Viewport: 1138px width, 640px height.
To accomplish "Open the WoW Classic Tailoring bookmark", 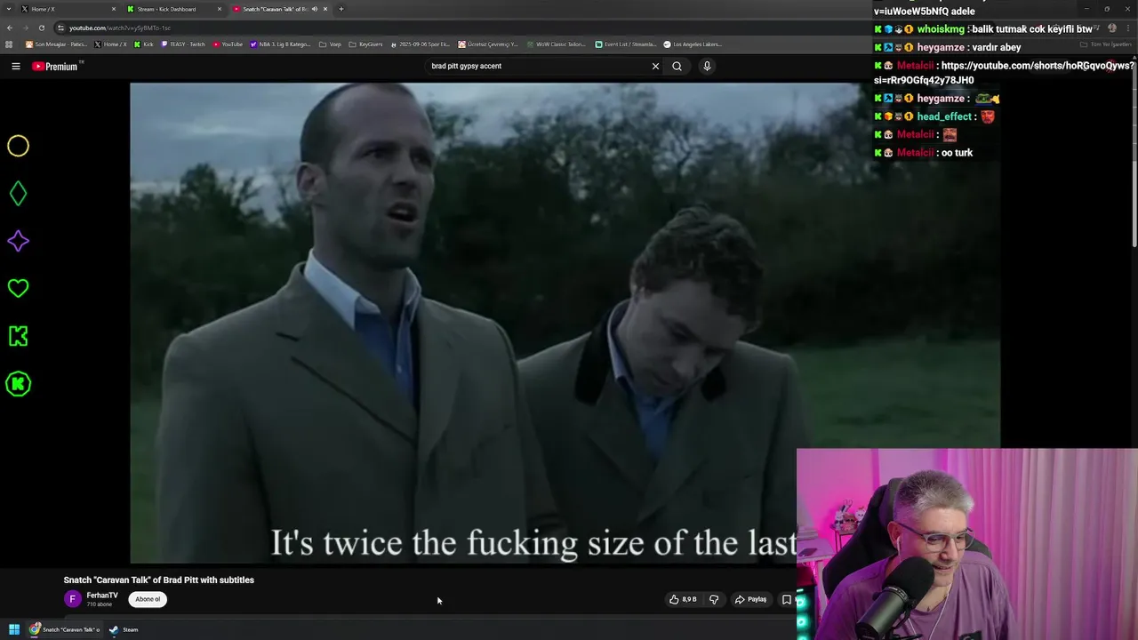I will [x=557, y=44].
